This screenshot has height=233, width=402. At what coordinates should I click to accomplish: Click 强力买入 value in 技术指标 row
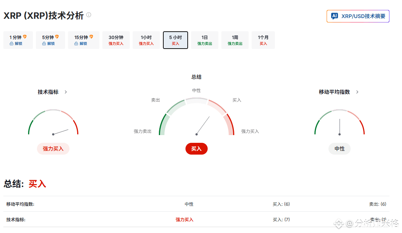(184, 220)
